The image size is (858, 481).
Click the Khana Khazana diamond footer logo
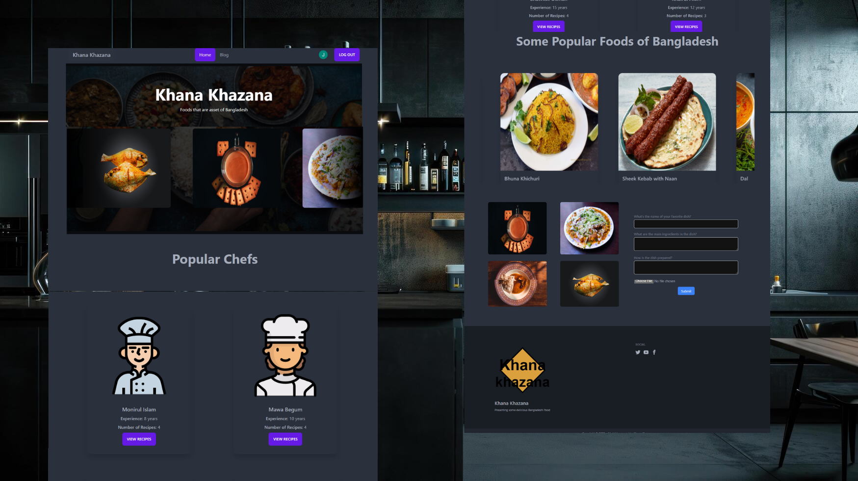tap(522, 371)
